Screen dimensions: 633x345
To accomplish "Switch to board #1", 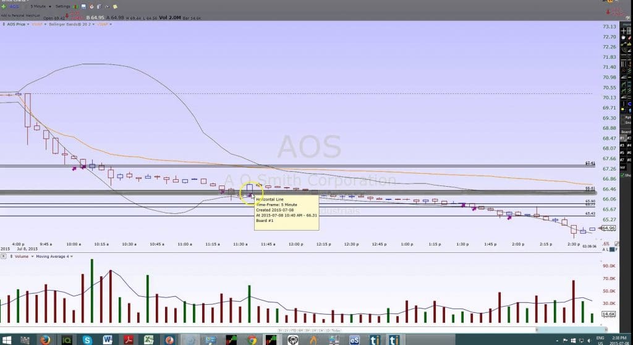I will click(622, 138).
